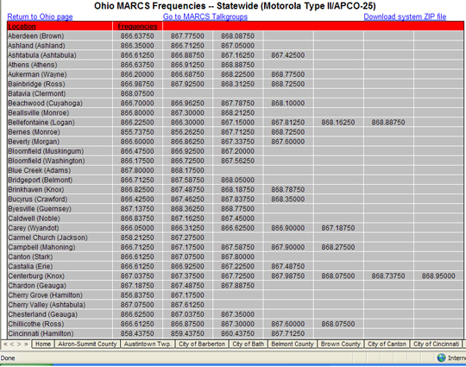This screenshot has width=466, height=367.
Task: Click previous sheet tab arrow
Action: [12, 344]
